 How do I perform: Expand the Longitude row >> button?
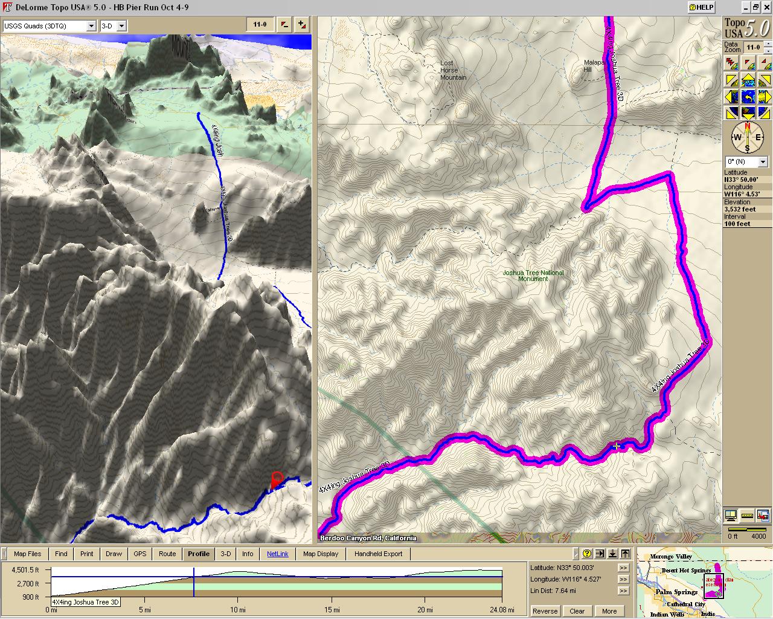pyautogui.click(x=623, y=579)
